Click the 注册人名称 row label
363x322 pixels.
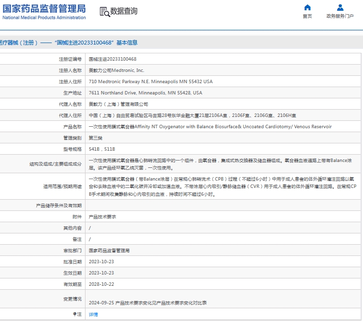pyautogui.click(x=70, y=70)
